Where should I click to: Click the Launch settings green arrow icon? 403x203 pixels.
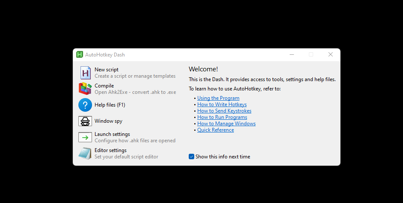point(85,137)
